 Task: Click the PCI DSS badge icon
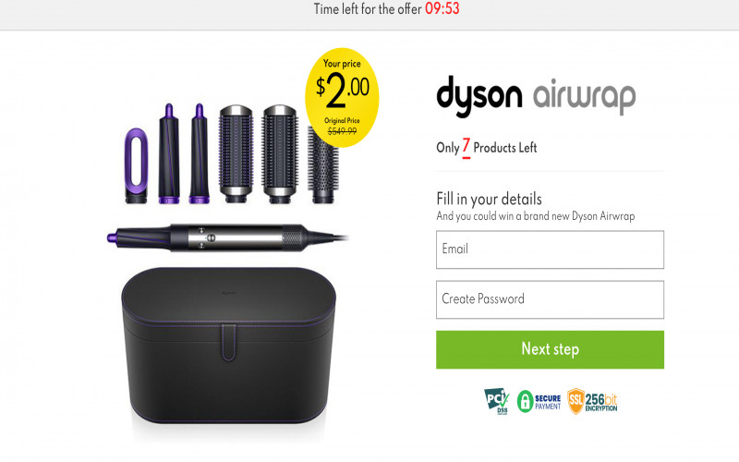point(497,401)
